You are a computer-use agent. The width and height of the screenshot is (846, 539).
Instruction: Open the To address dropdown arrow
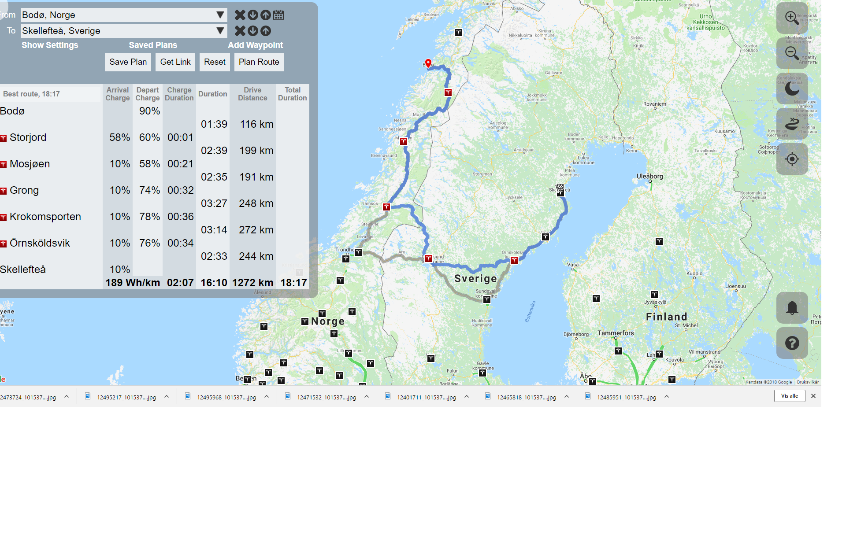220,31
